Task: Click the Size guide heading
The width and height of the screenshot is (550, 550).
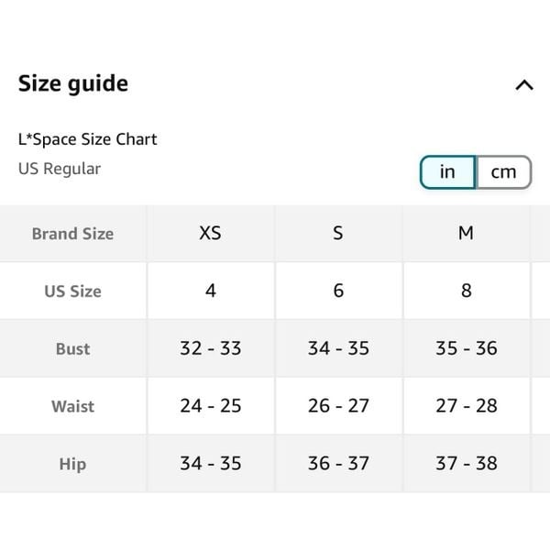Action: 73,84
